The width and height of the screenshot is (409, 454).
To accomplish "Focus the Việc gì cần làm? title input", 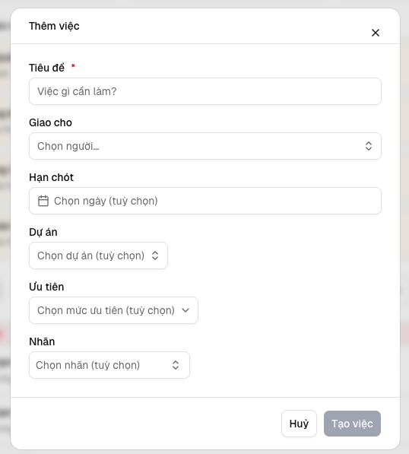I will (205, 91).
